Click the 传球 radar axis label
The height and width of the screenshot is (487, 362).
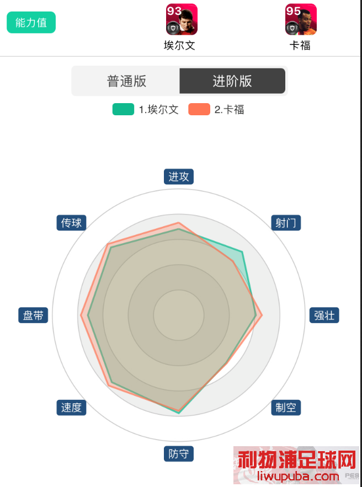pyautogui.click(x=71, y=223)
